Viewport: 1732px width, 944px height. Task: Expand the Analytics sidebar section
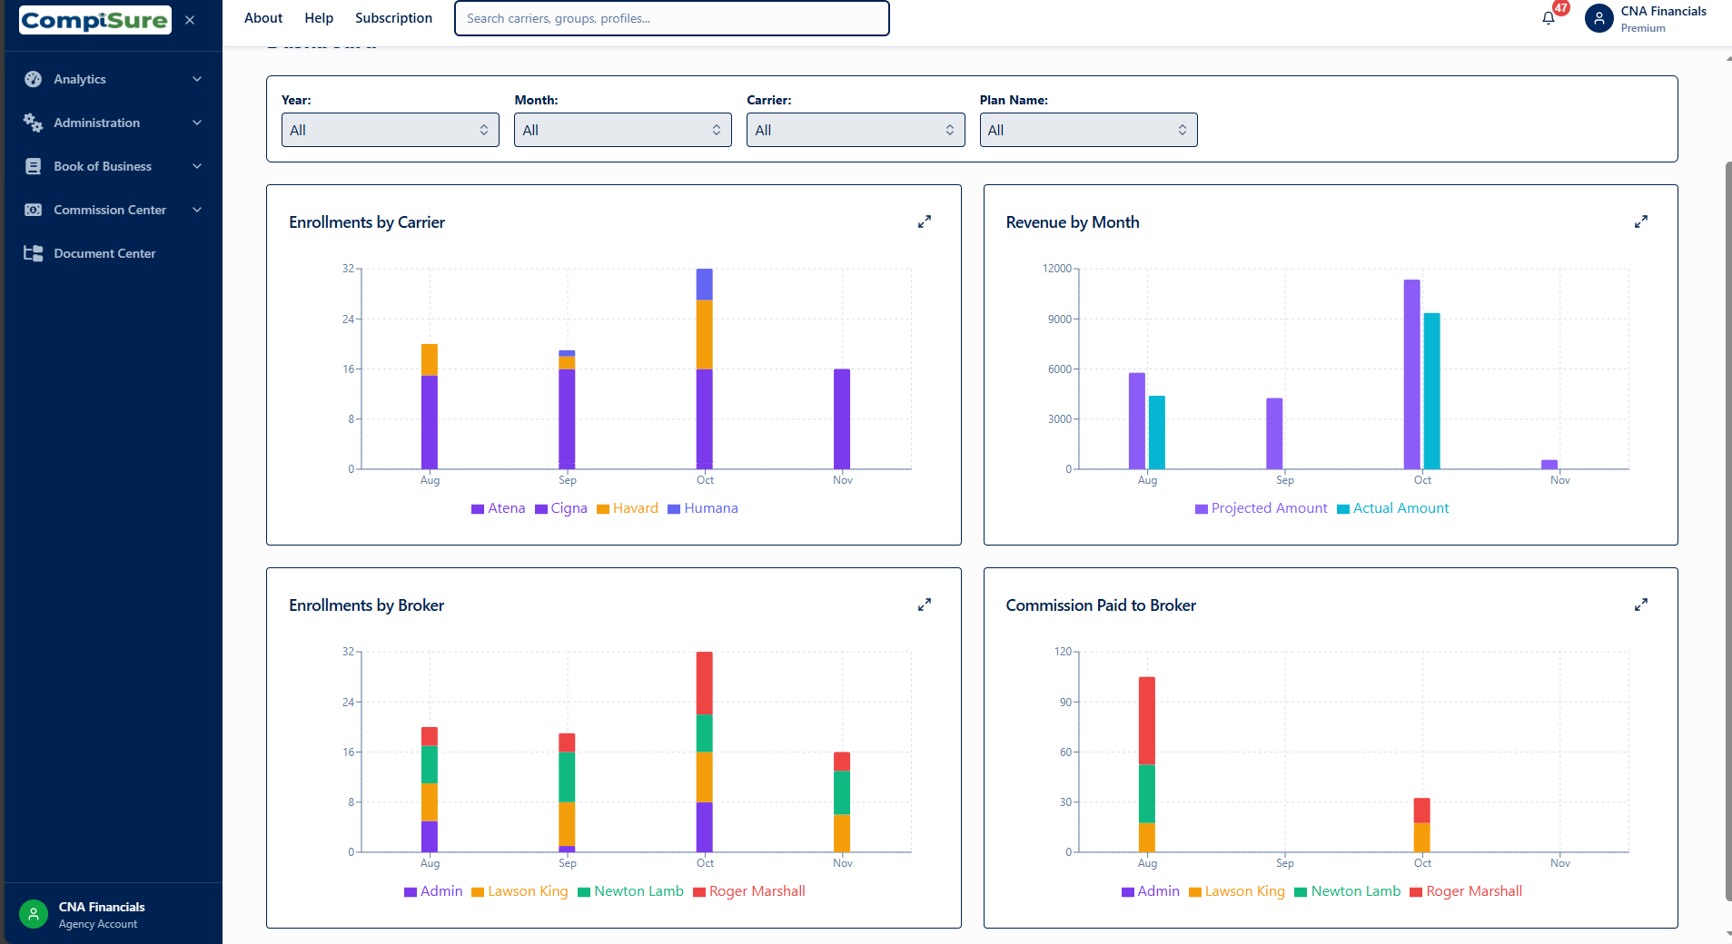(113, 79)
